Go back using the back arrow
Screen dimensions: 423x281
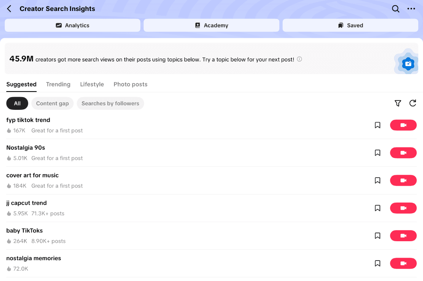coord(9,9)
